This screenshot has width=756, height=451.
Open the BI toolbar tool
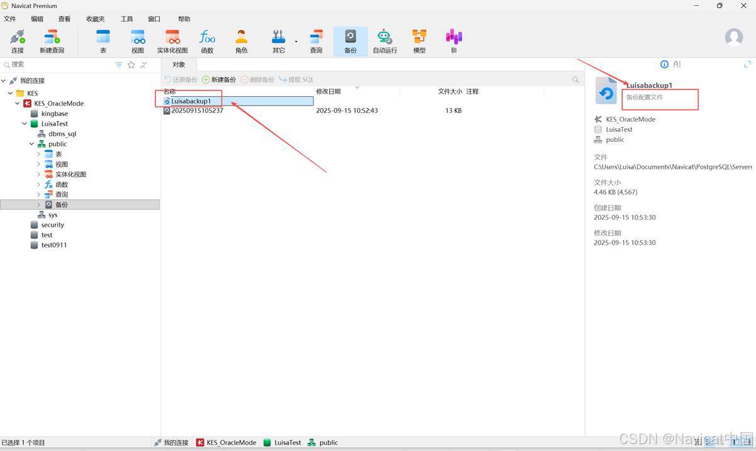tap(454, 41)
